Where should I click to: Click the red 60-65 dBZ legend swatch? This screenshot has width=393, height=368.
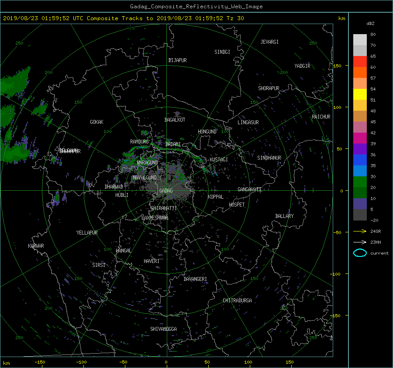(360, 62)
